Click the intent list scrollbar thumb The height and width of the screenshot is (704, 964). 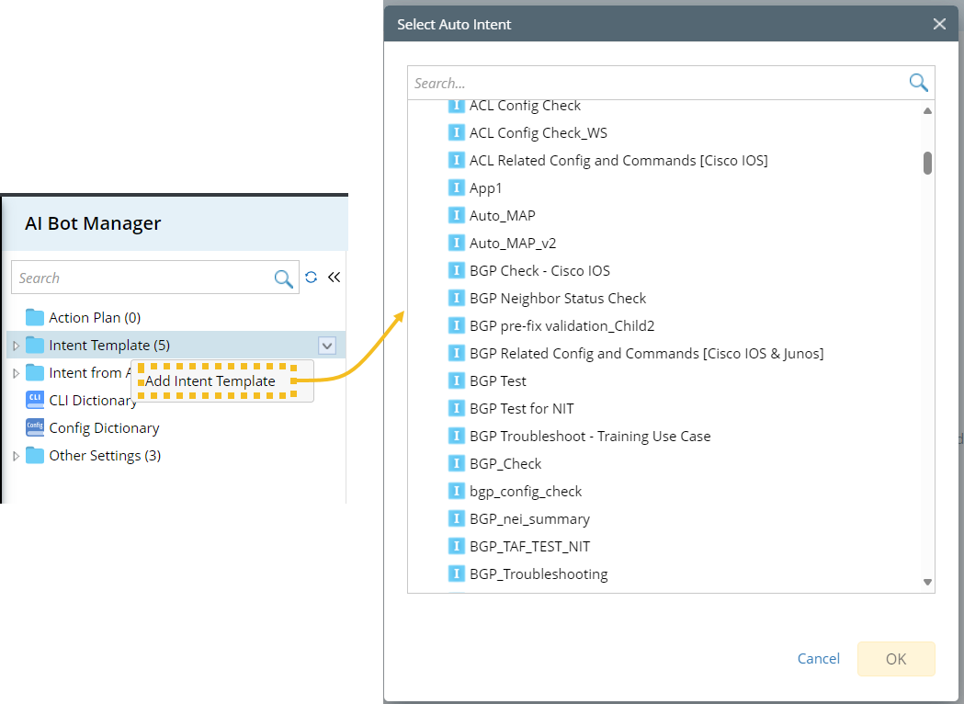pos(928,163)
